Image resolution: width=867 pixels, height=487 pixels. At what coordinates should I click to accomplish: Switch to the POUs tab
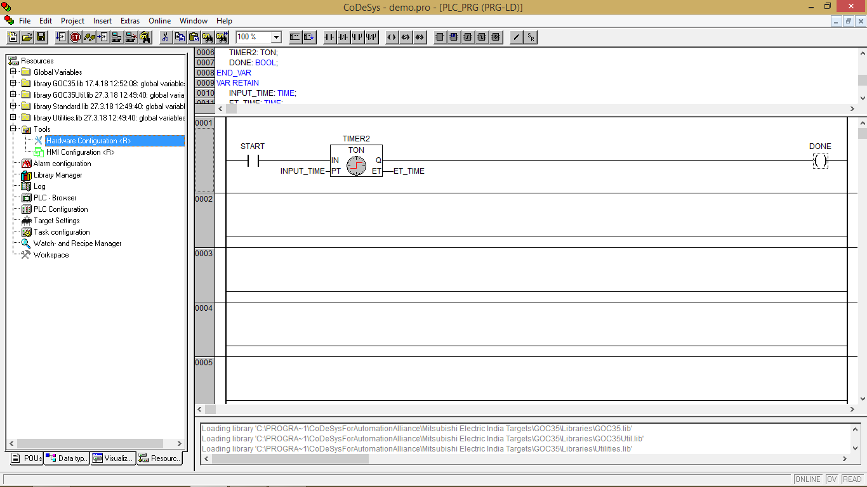[x=27, y=458]
